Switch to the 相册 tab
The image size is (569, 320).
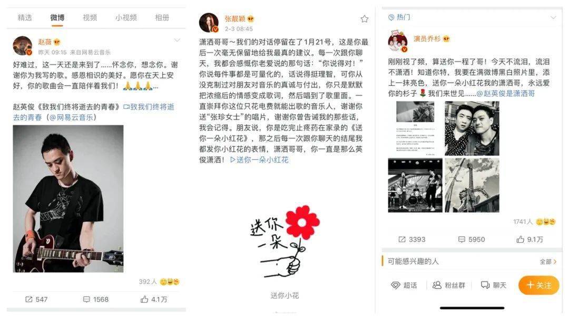(162, 17)
